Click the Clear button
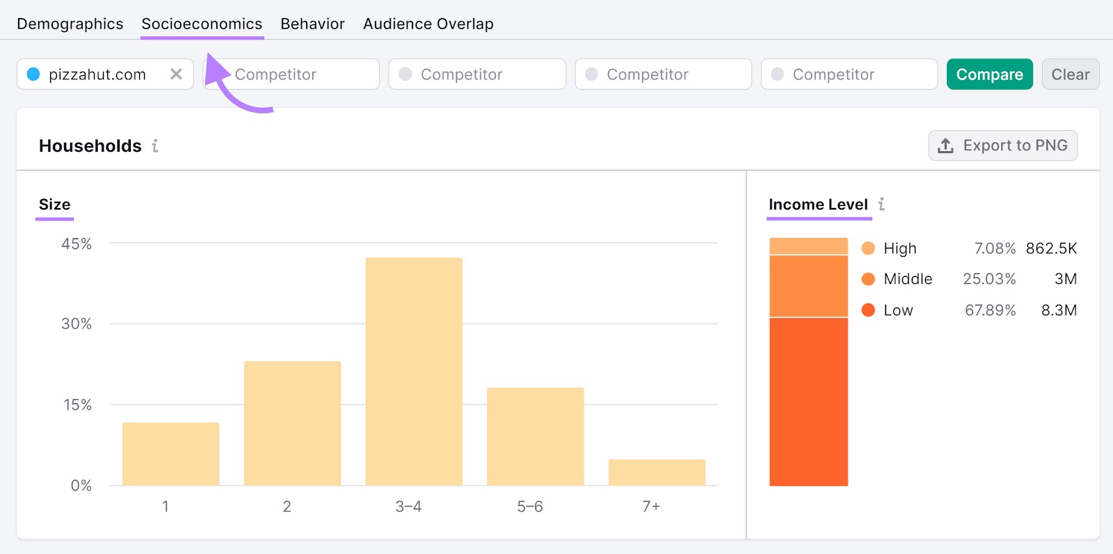Image resolution: width=1113 pixels, height=554 pixels. point(1070,74)
